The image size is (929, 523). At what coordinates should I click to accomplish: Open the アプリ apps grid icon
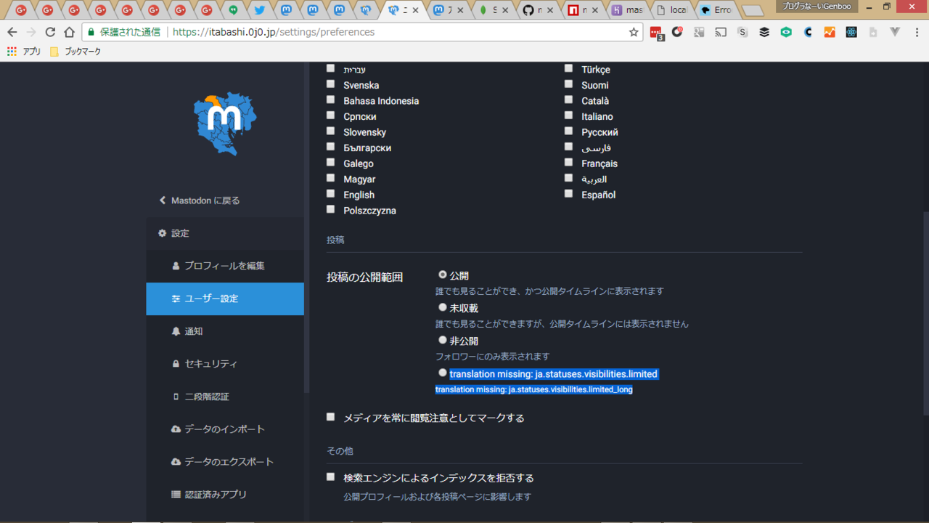(x=12, y=52)
